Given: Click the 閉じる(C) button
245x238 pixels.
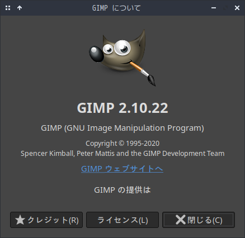Looking at the screenshot, I should [199, 220].
